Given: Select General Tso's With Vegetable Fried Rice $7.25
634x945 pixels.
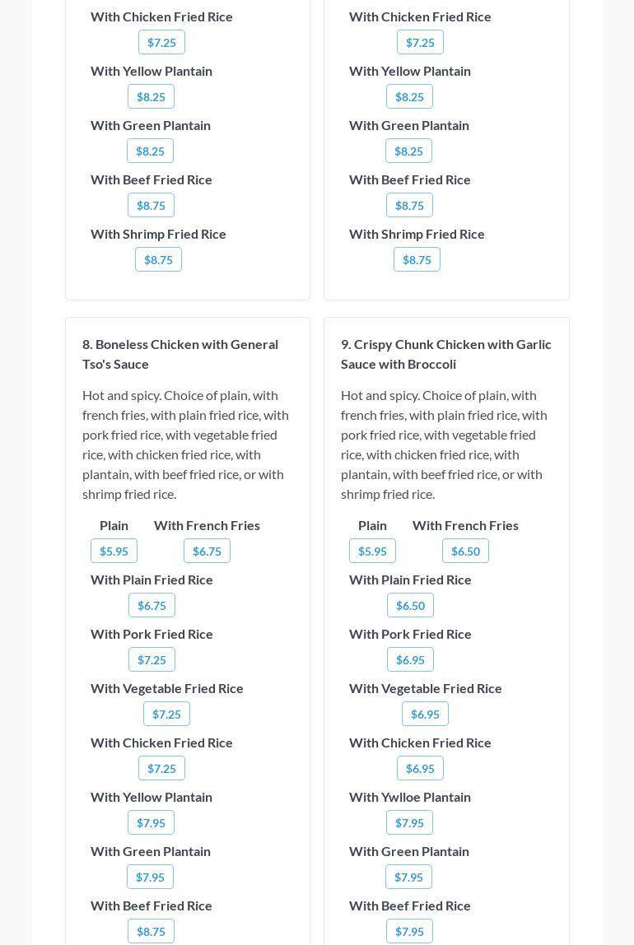Looking at the screenshot, I should pyautogui.click(x=166, y=714).
